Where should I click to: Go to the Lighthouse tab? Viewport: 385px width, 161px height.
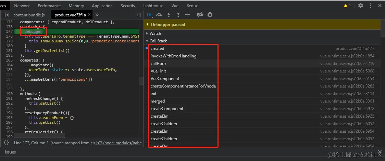click(153, 5)
